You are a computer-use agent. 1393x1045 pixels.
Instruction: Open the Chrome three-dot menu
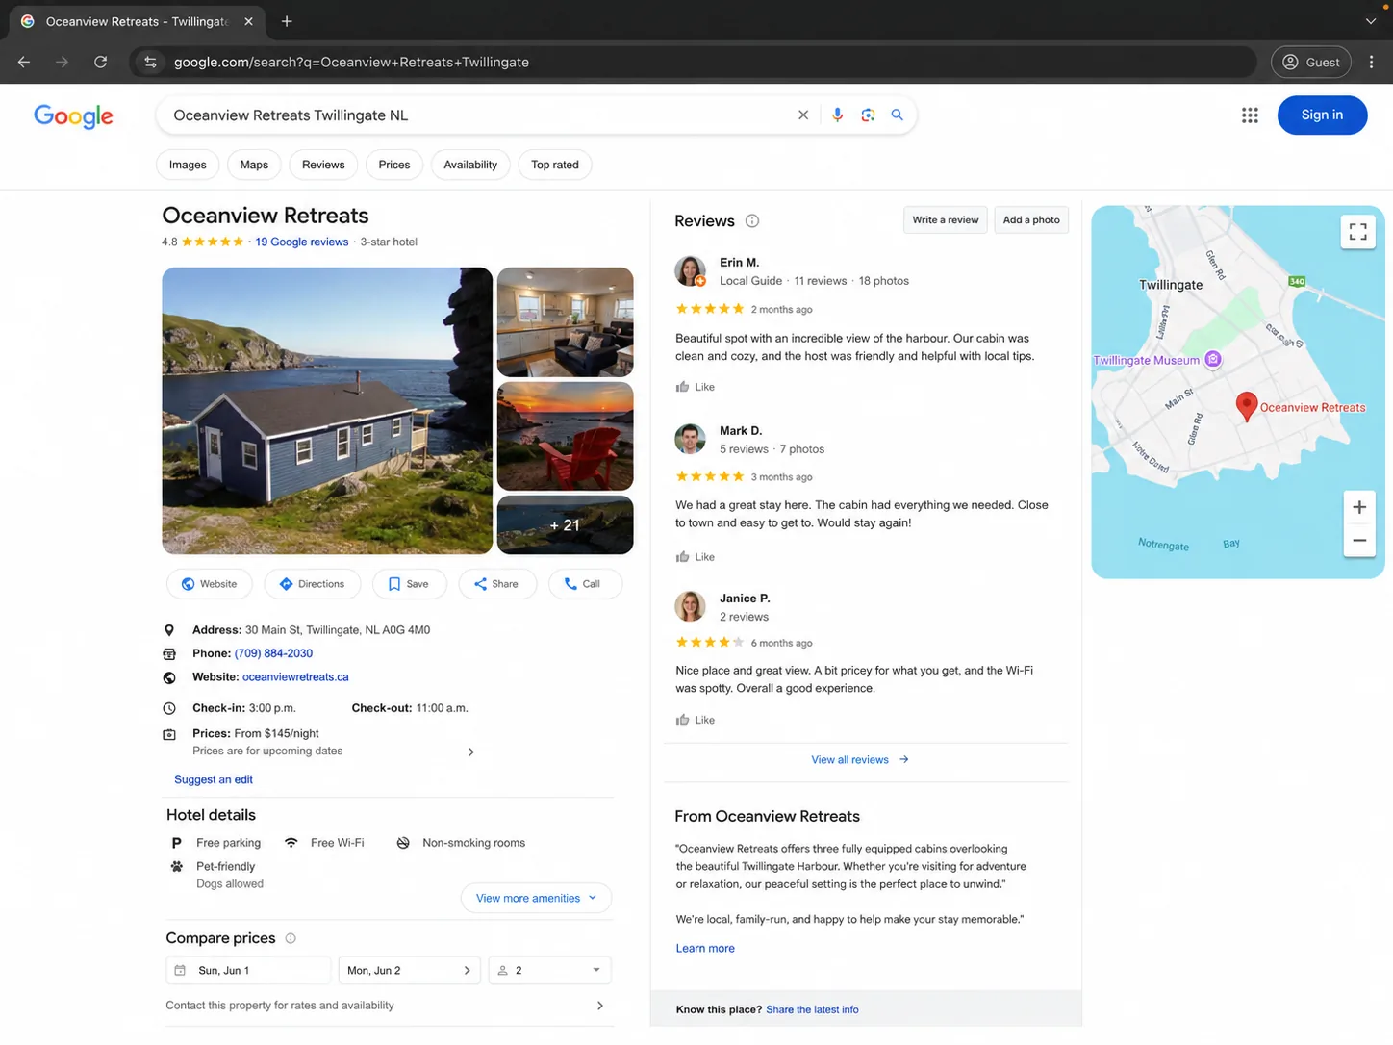1371,62
